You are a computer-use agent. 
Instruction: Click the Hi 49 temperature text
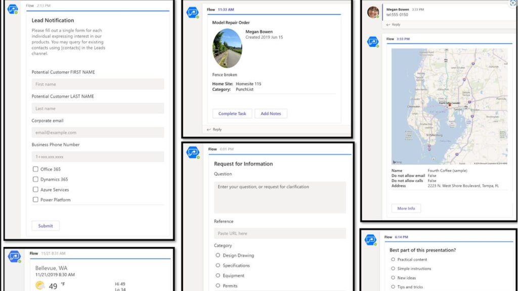tap(120, 284)
